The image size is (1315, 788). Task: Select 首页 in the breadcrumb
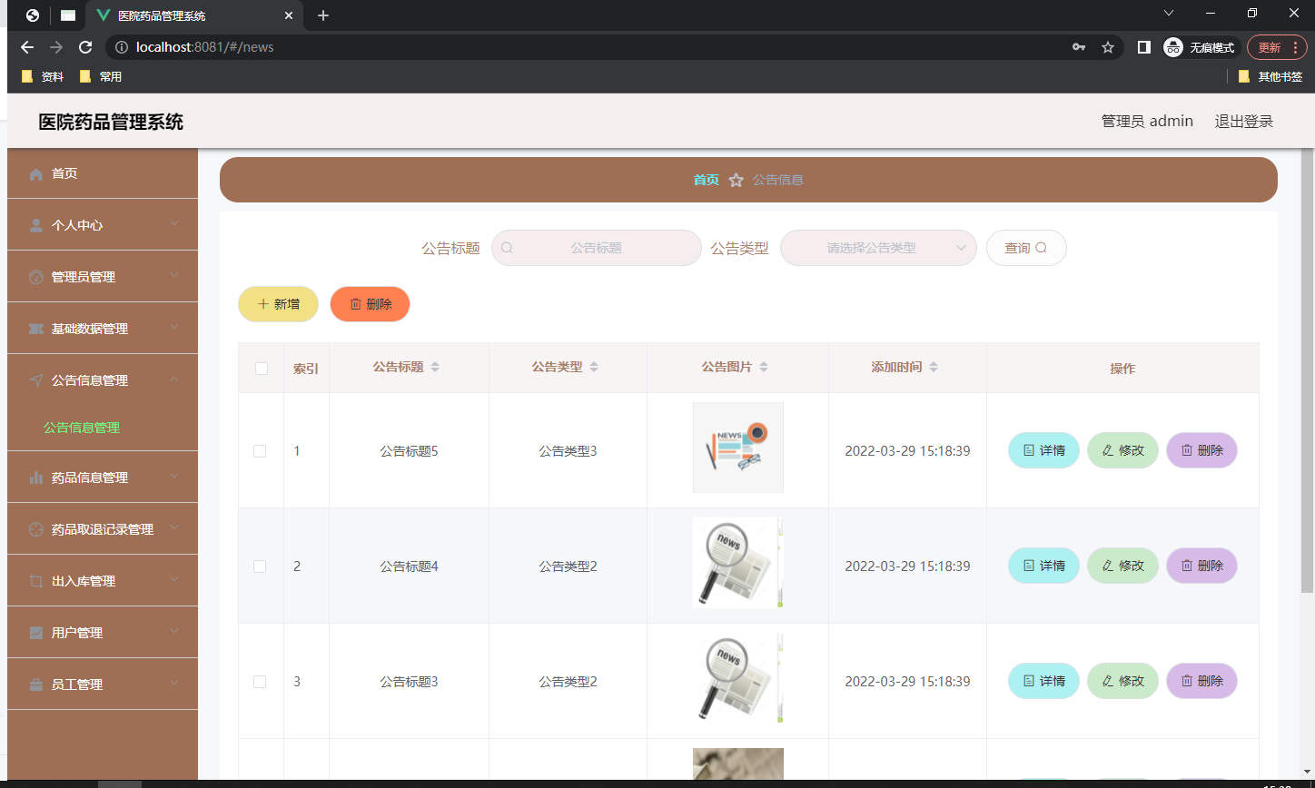(706, 180)
